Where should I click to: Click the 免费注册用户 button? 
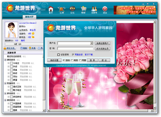point(103,43)
